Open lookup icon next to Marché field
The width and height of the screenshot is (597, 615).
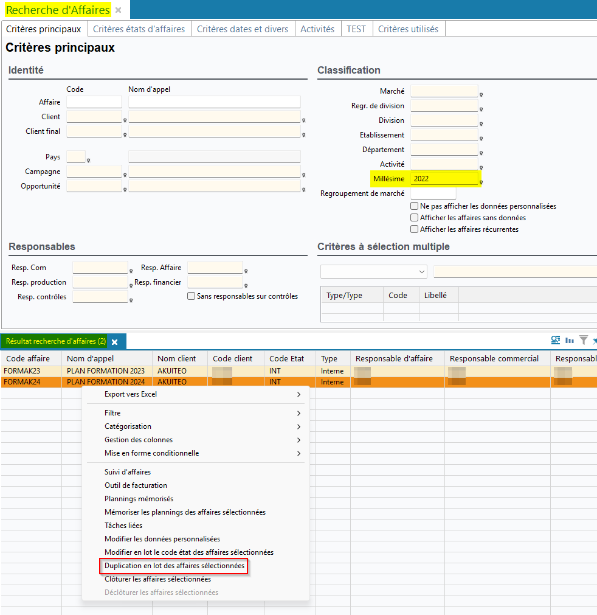point(481,95)
